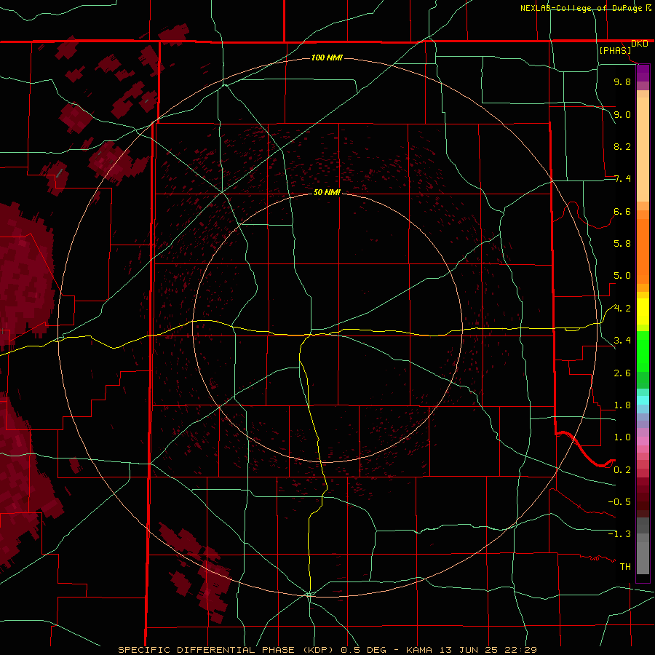Click the deep orange band in color bar
The height and width of the screenshot is (655, 655).
[643, 252]
